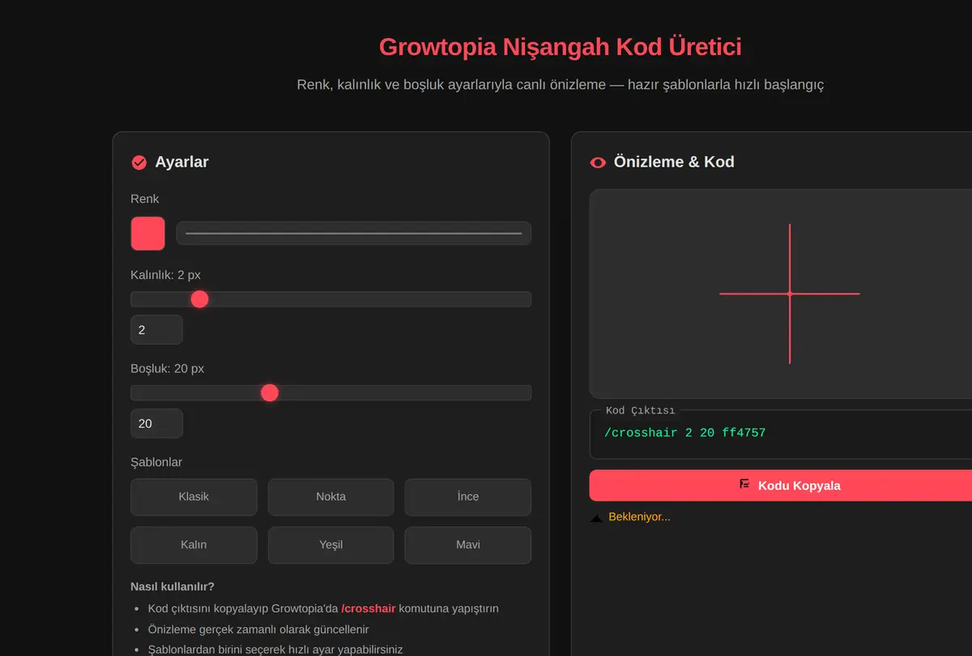Click the Bekleniyor... status text
The image size is (972, 656).
[639, 517]
